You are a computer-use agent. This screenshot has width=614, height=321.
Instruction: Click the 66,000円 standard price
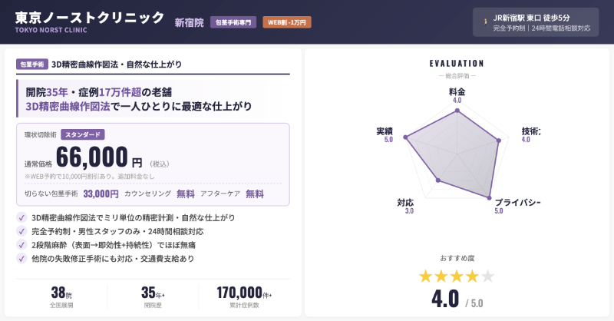[x=98, y=157]
